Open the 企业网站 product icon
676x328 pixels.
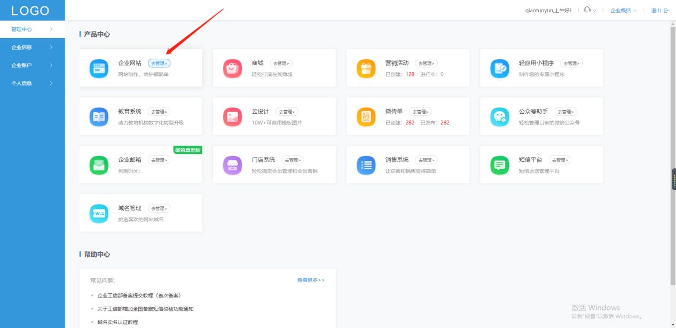pos(99,68)
